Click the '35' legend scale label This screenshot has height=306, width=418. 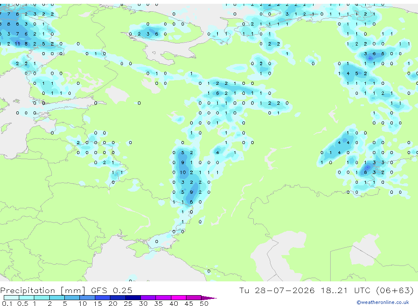[158, 303]
